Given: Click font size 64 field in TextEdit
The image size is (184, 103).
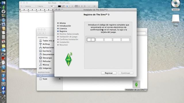Looking at the screenshot, I should [52, 6].
